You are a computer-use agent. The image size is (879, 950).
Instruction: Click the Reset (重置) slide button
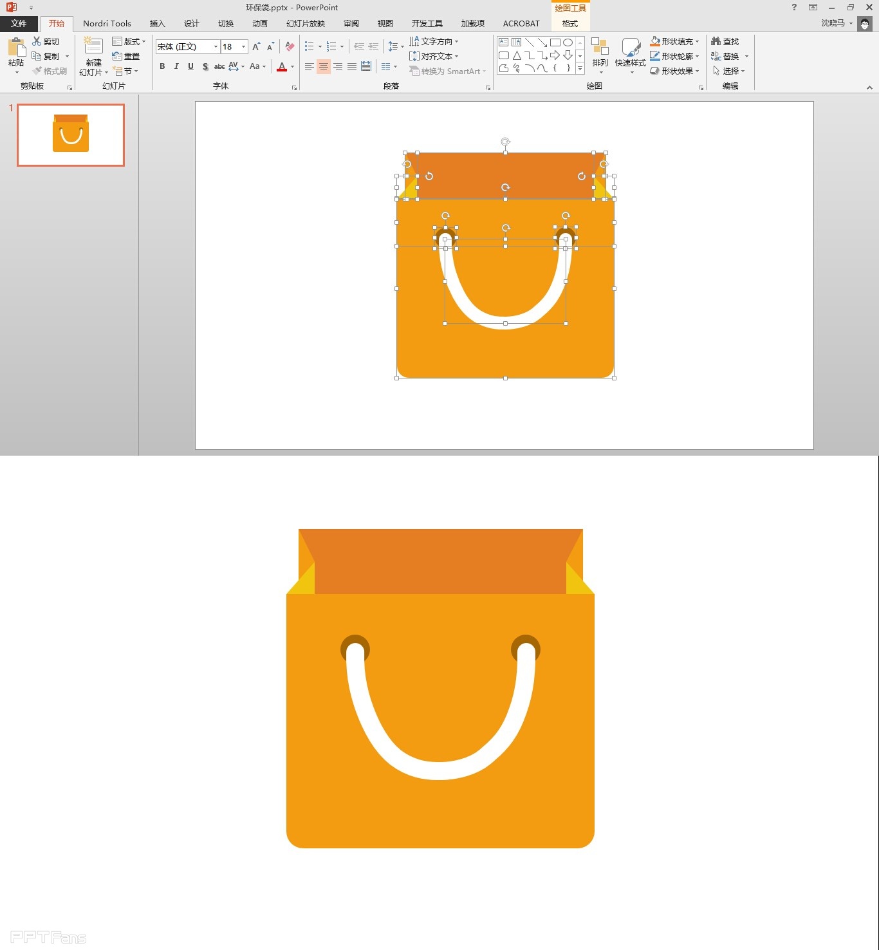point(126,56)
